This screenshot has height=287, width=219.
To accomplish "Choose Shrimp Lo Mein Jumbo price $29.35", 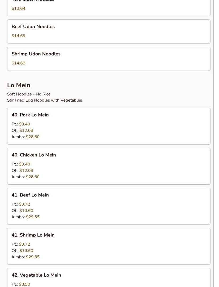I will [33, 257].
